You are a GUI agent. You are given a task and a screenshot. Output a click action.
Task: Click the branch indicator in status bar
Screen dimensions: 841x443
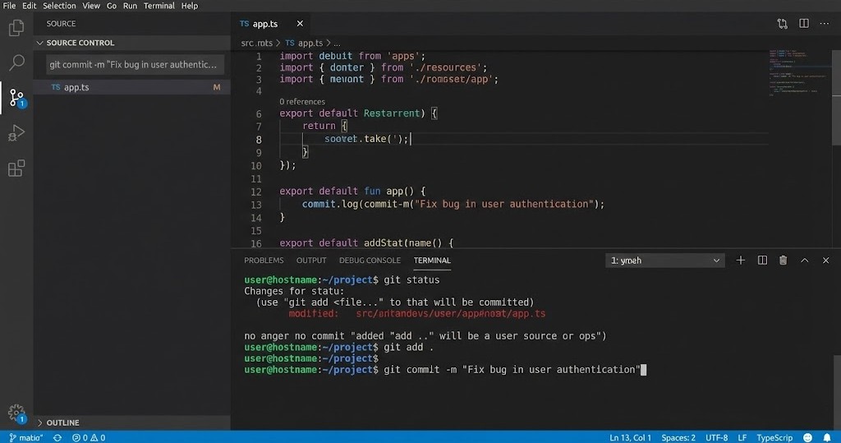click(25, 437)
